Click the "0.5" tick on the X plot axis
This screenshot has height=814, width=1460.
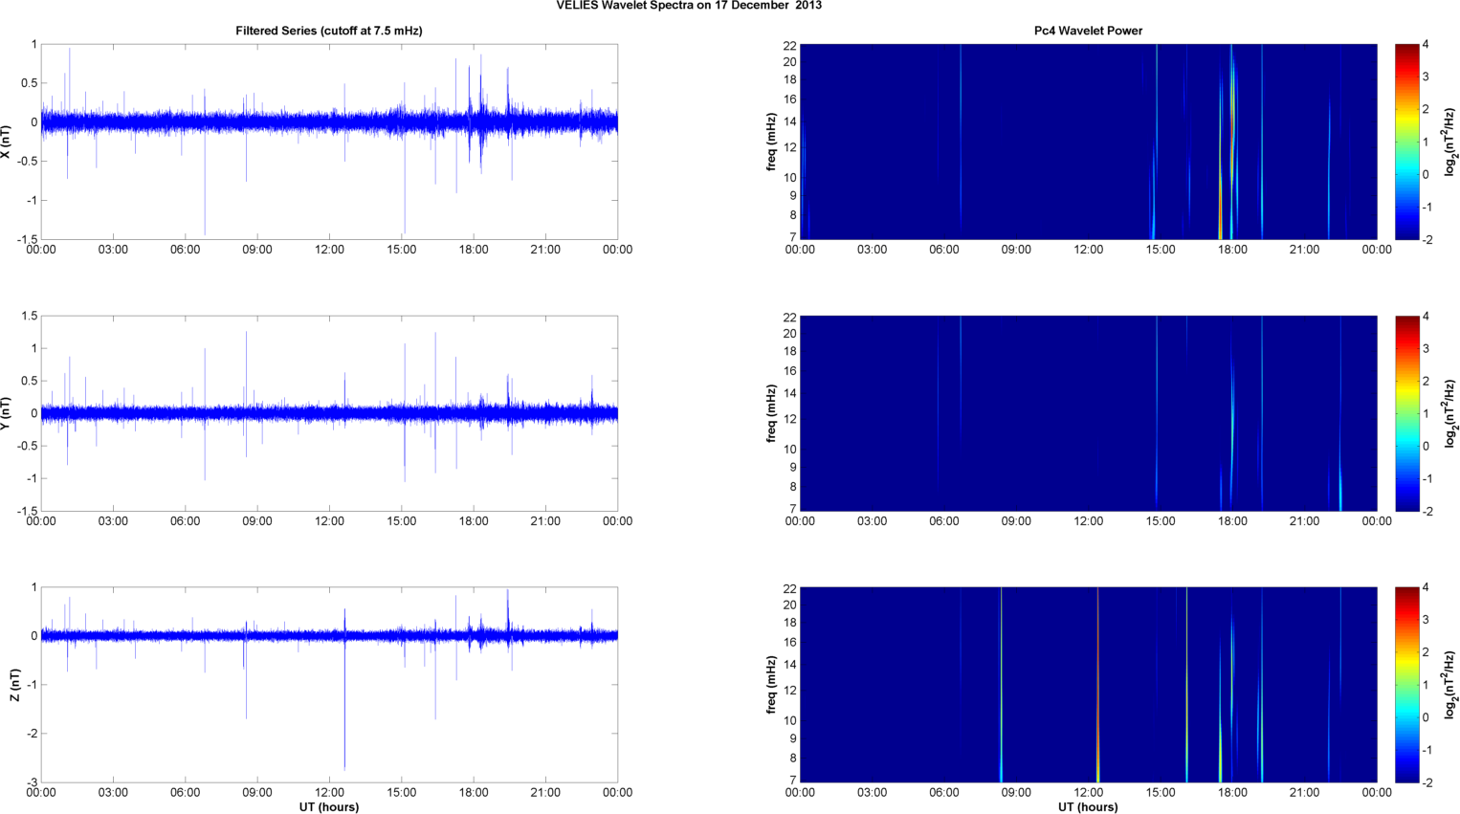coord(29,83)
